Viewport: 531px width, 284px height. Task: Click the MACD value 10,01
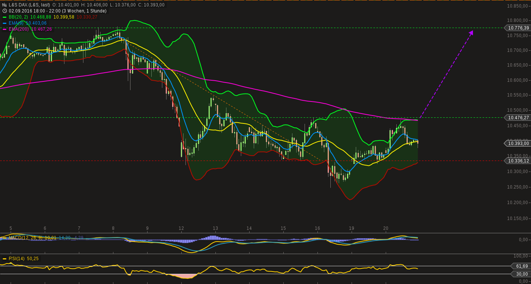[50, 238]
